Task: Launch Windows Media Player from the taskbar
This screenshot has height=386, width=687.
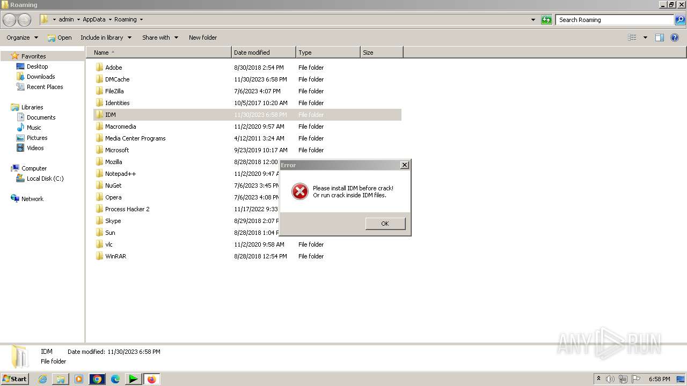Action: click(x=79, y=379)
